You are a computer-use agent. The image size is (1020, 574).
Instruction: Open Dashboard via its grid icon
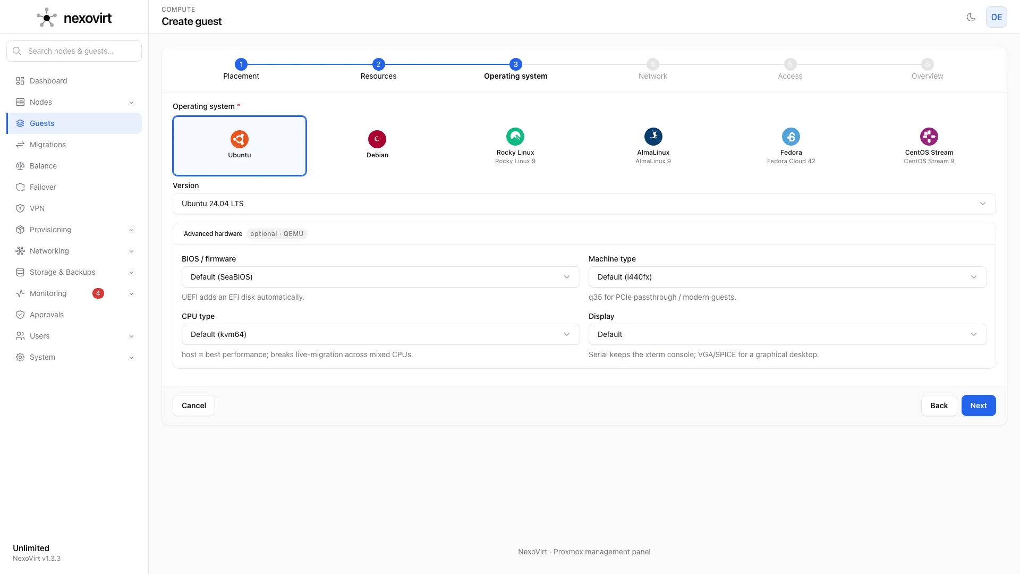pos(20,81)
